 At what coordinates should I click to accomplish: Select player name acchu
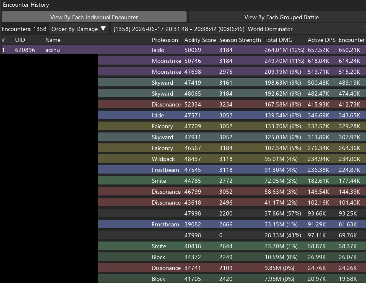pyautogui.click(x=52, y=50)
